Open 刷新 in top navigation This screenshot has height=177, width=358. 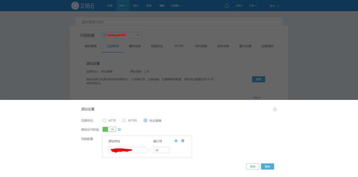pyautogui.click(x=162, y=6)
